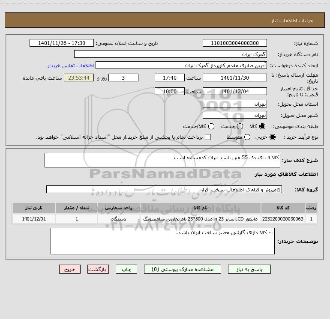Click the کد کالا column header
This screenshot has height=319, width=330.
click(283, 208)
